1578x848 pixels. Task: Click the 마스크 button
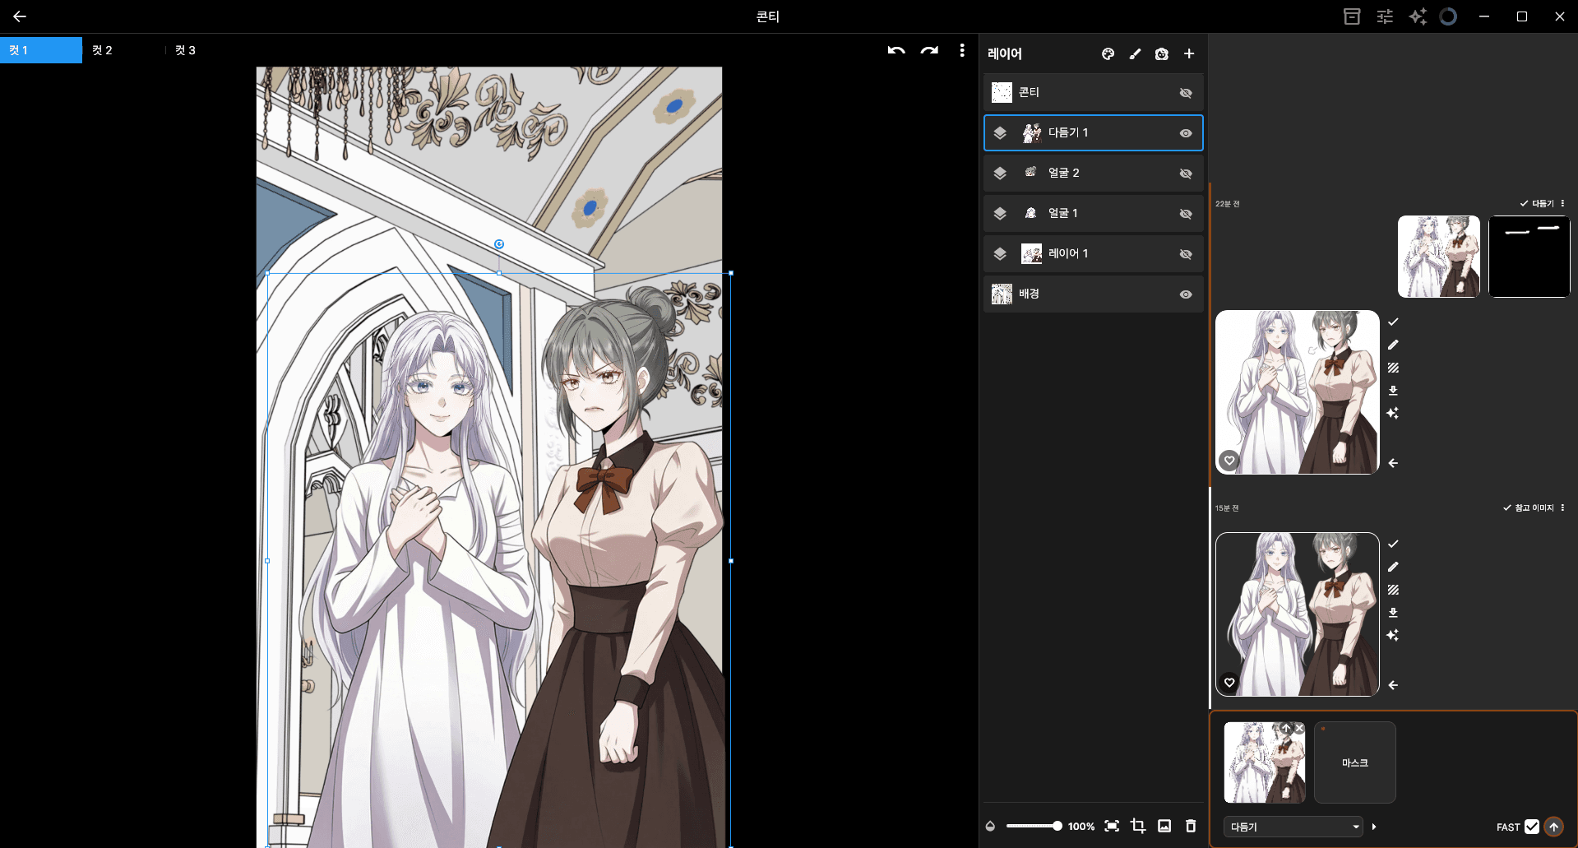(1354, 762)
